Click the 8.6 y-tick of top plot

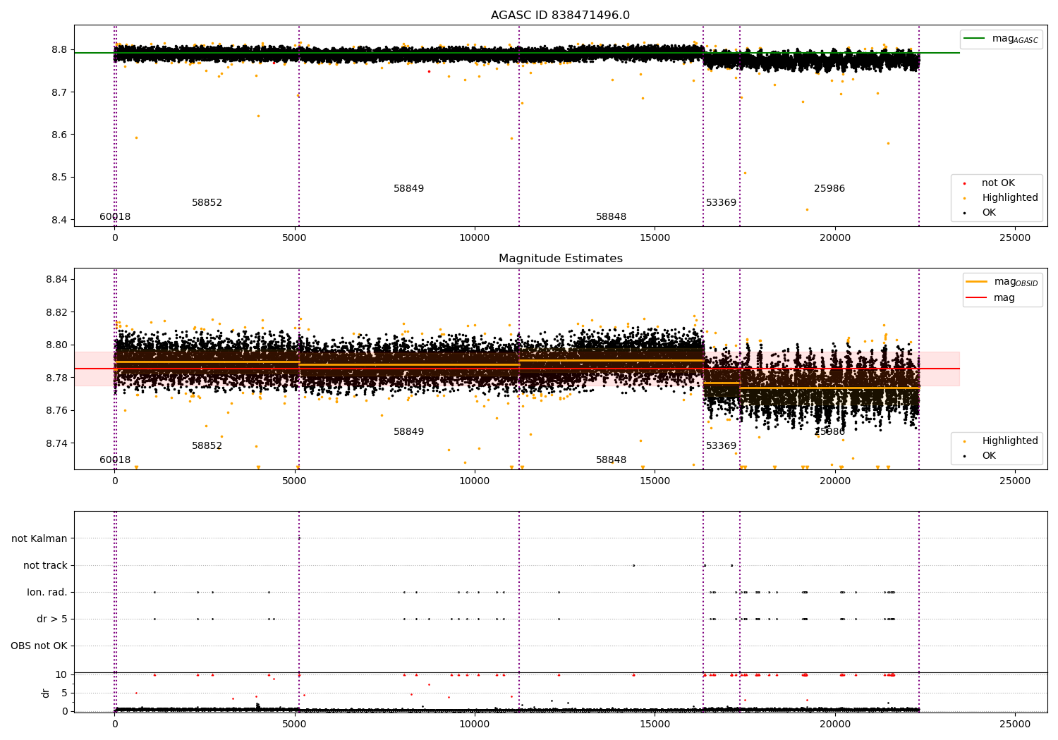coord(59,135)
